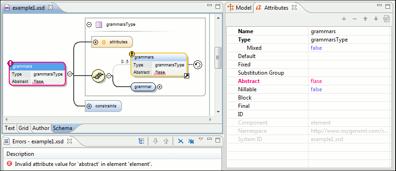The height and width of the screenshot is (171, 396).
Task: Click the move down arrow in the Attributes toolbar
Action: tap(376, 19)
